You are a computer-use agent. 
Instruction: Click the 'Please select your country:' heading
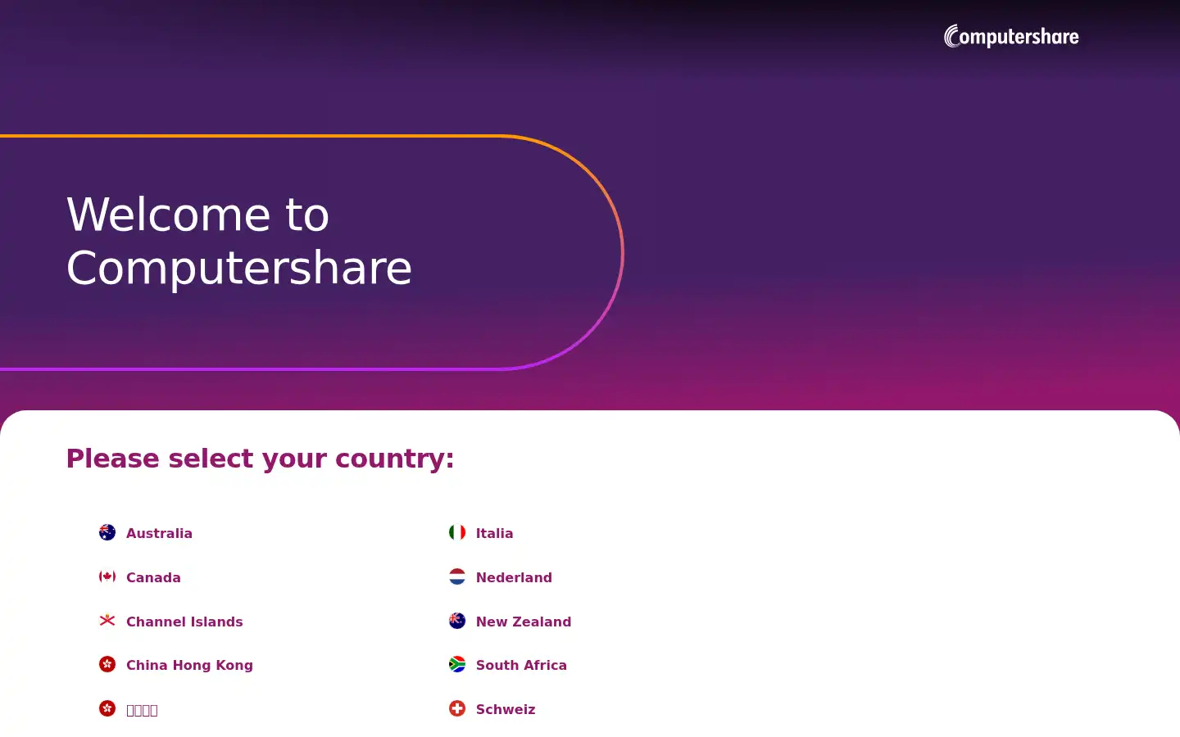click(260, 459)
